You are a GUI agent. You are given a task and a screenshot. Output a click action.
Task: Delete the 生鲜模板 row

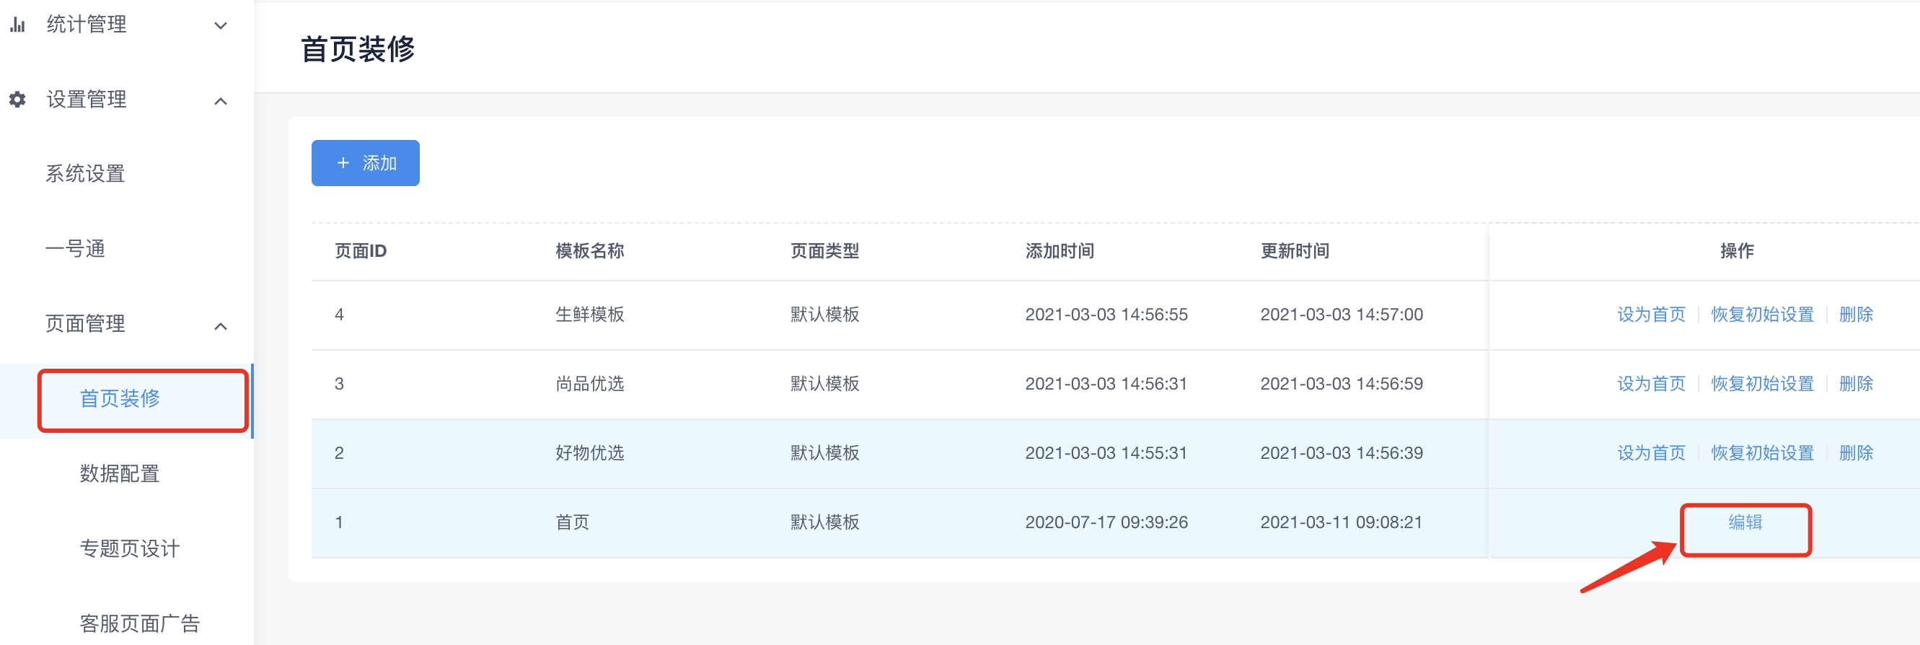(1856, 315)
